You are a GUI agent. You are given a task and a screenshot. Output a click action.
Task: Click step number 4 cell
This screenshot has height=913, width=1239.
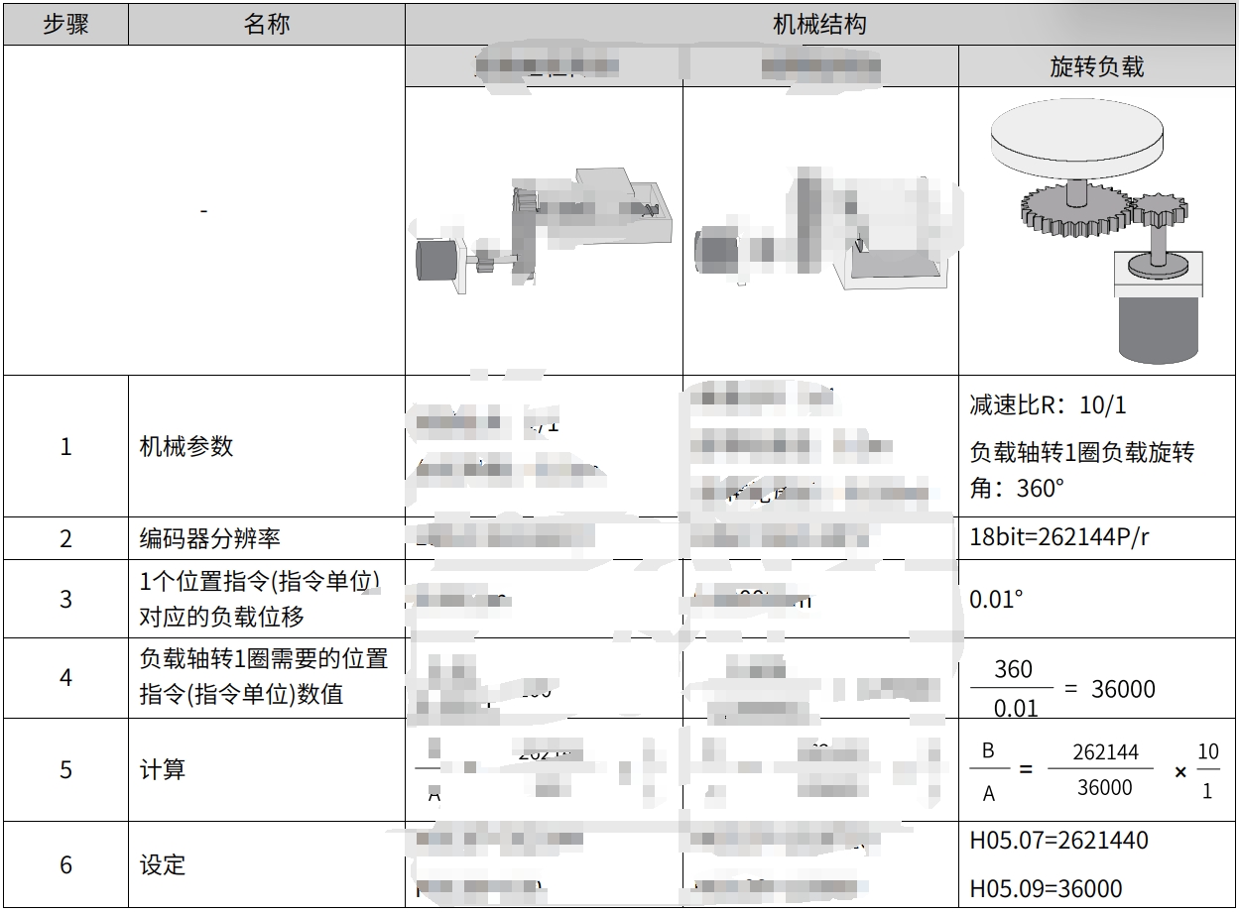[x=65, y=679]
